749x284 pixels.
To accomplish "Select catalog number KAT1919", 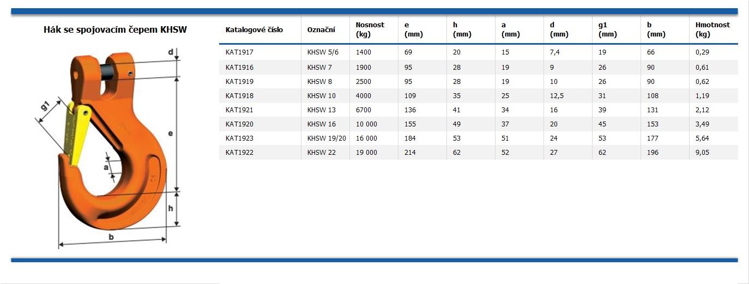I will coord(239,82).
